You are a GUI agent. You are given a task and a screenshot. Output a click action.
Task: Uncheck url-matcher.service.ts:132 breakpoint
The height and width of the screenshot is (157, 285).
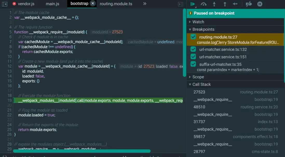tap(193, 49)
